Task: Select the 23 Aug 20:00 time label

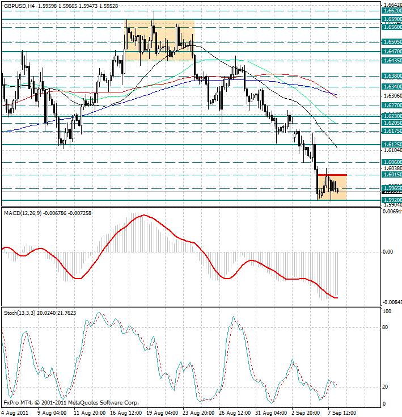Action: click(198, 413)
